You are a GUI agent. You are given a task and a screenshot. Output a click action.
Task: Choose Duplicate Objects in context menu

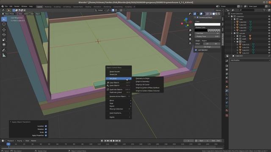(x=119, y=90)
